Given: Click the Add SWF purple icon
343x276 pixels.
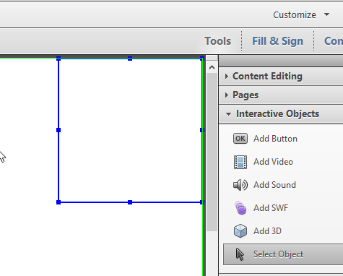Looking at the screenshot, I should [x=240, y=208].
